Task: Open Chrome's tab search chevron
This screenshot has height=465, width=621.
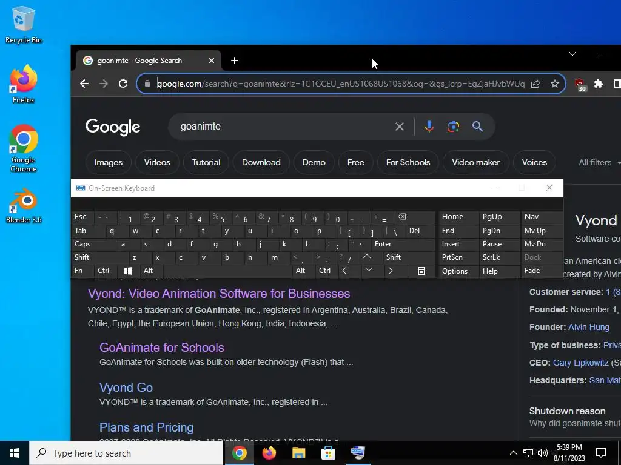Action: pos(572,54)
